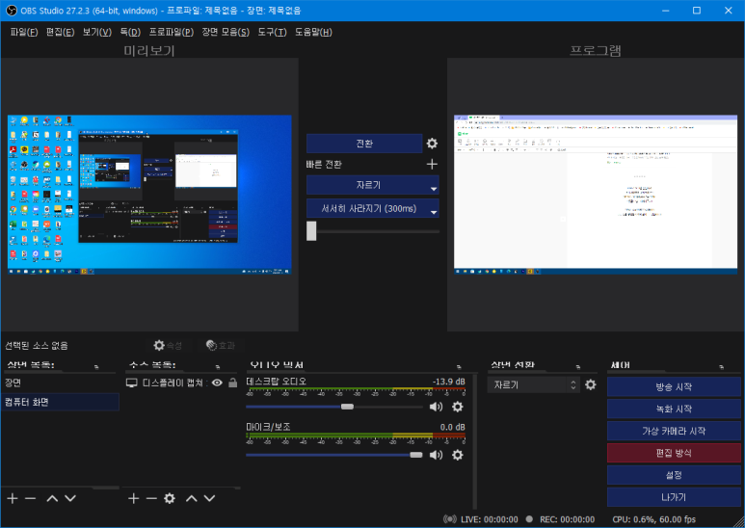Click the 전환 transition button
745x528 pixels.
coord(364,144)
